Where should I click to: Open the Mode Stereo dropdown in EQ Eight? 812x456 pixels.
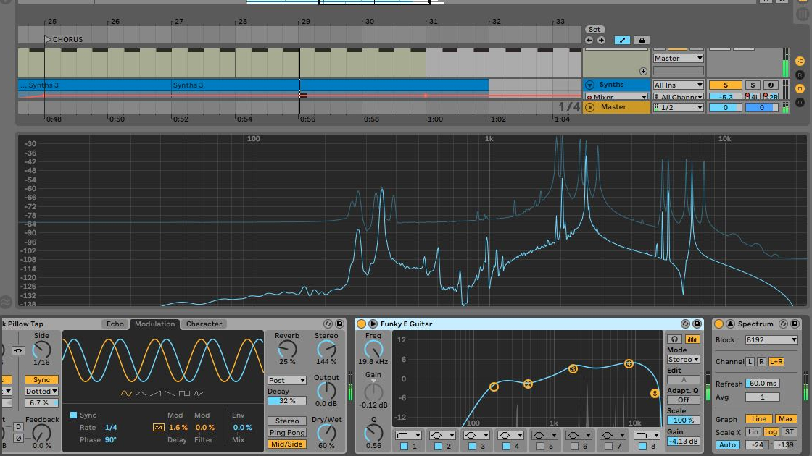[x=682, y=360]
